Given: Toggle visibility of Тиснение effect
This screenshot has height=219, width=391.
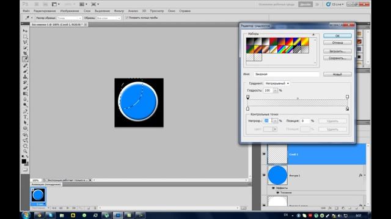Looking at the screenshot, I should (277, 192).
